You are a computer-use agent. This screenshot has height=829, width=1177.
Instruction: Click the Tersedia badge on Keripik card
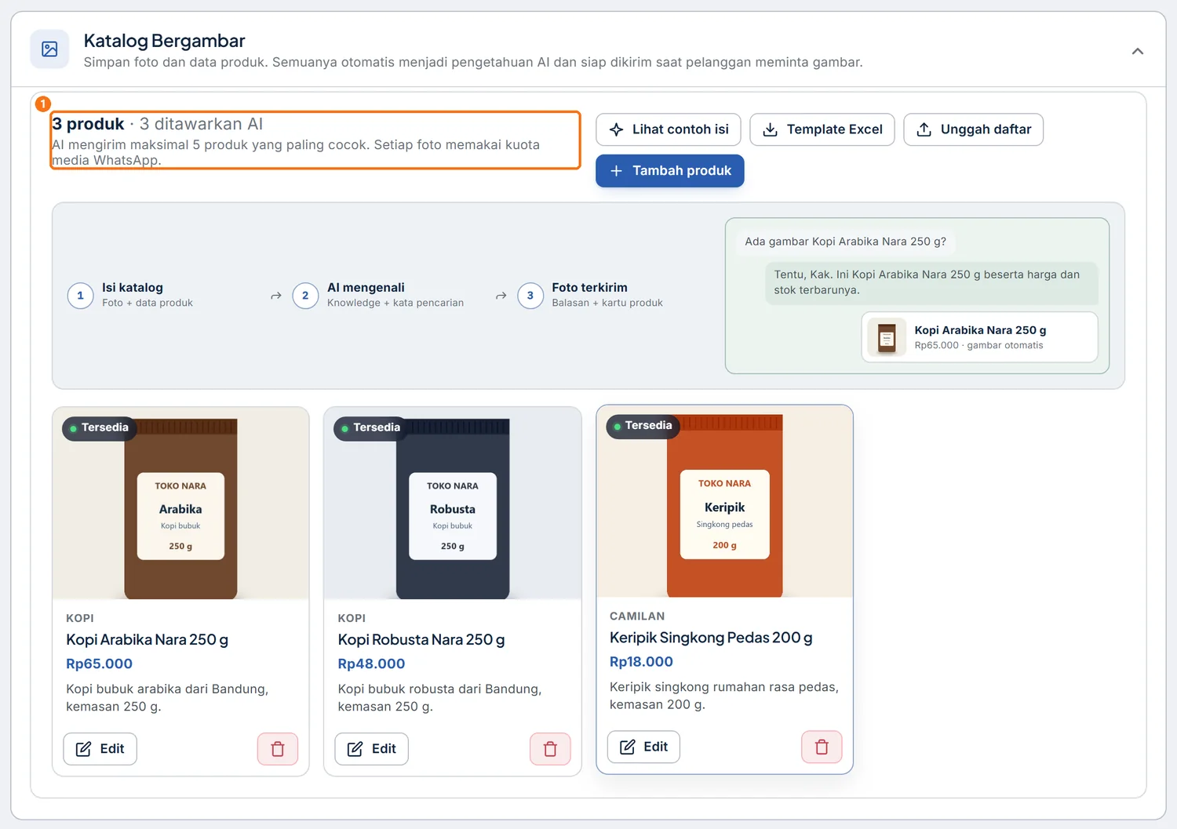[643, 426]
